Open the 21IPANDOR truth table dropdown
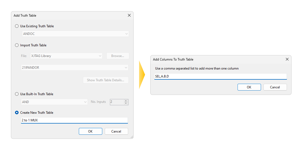This screenshot has height=150, width=300. (75, 68)
